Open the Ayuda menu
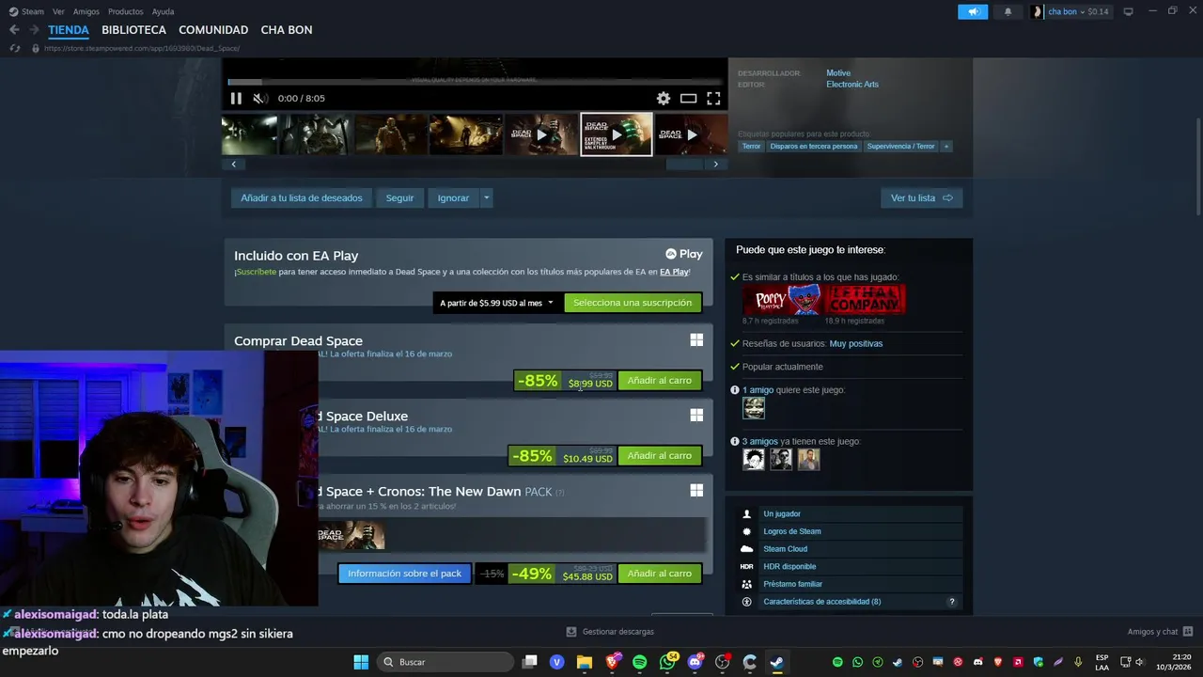The width and height of the screenshot is (1203, 677). click(163, 11)
